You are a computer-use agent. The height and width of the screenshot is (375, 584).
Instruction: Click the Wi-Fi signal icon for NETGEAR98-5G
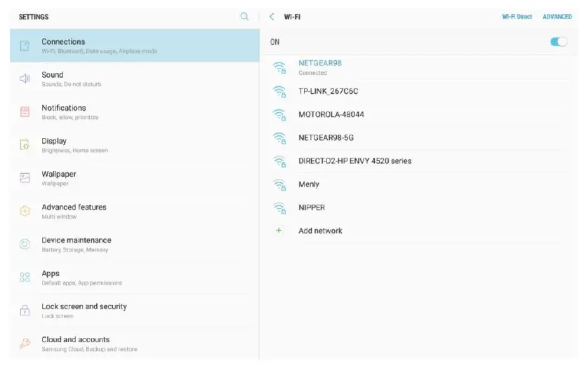279,138
